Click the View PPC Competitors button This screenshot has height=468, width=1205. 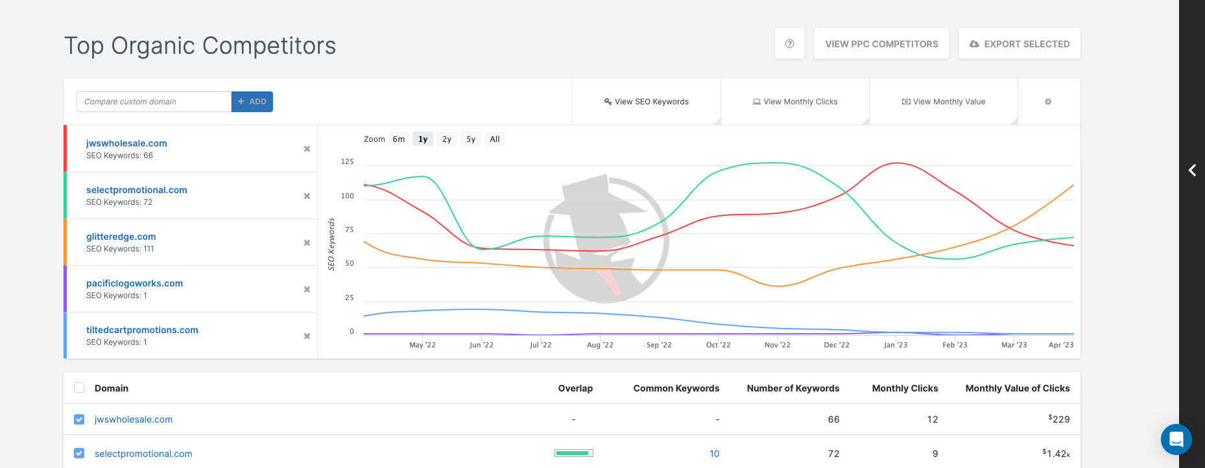[881, 44]
